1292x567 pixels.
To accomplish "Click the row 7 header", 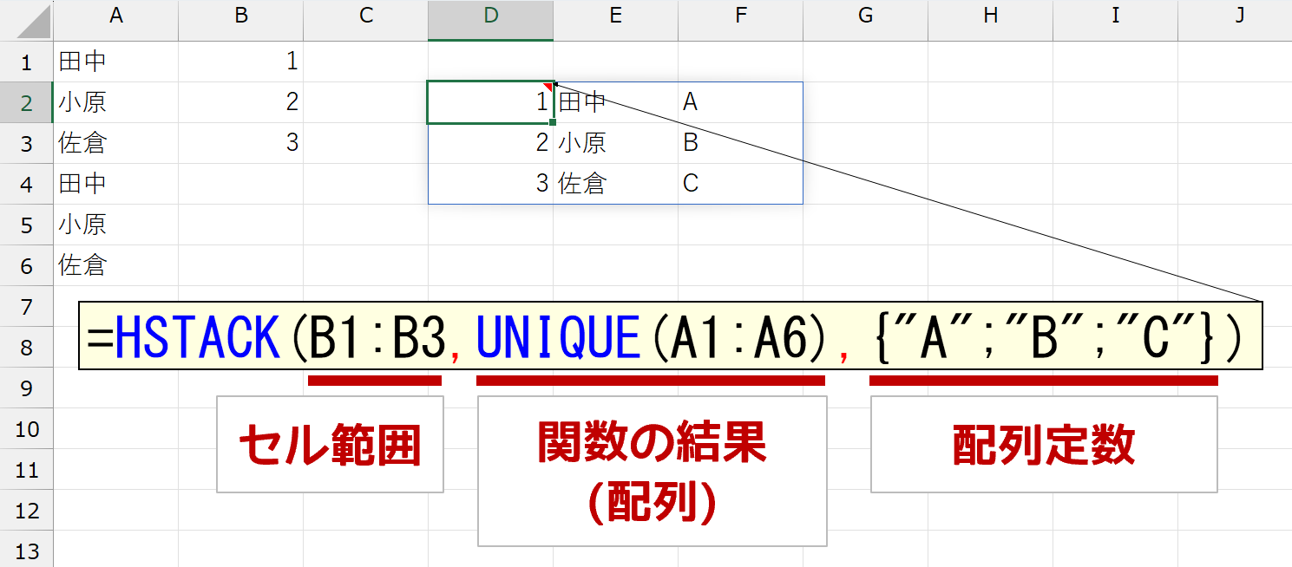I will tap(26, 307).
